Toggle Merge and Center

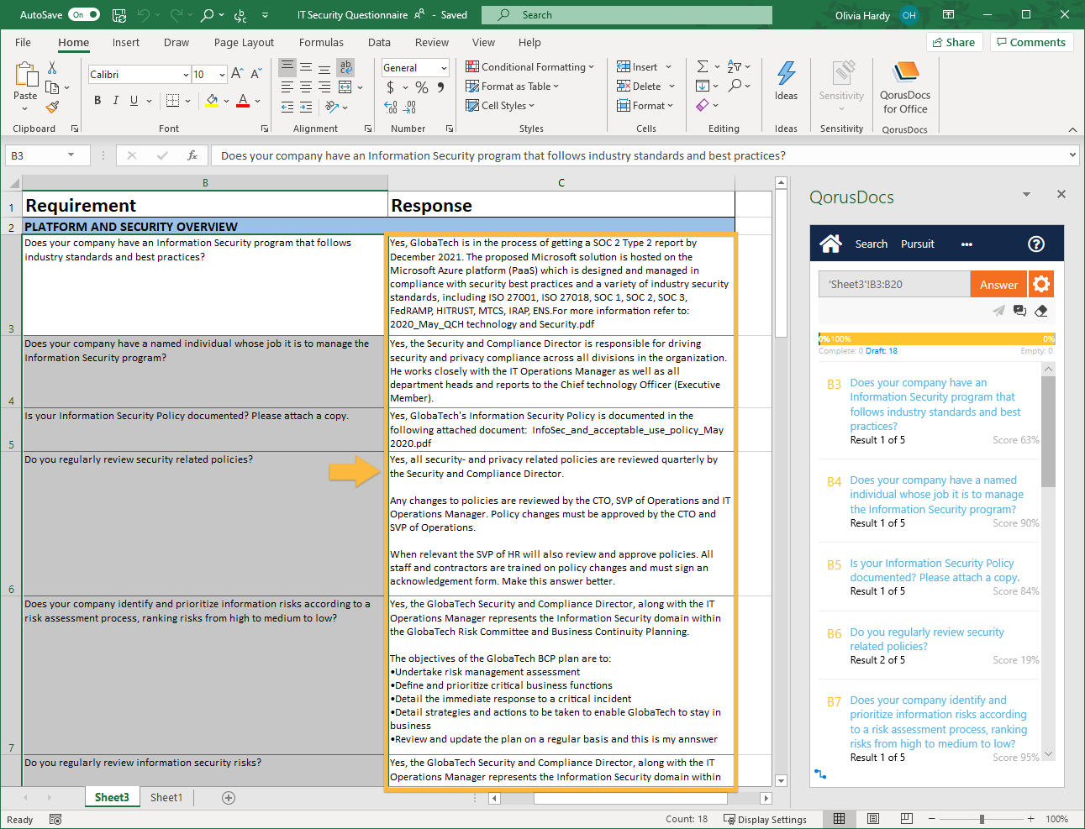tap(345, 87)
